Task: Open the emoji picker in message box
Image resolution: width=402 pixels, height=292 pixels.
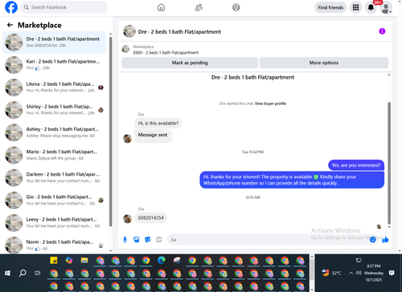Action: pos(372,240)
